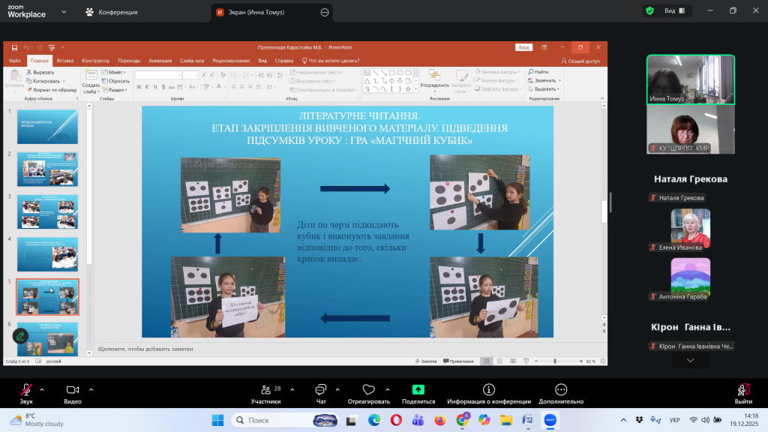The width and height of the screenshot is (768, 432).
Task: Open the Участники participants panel
Action: pos(265,390)
